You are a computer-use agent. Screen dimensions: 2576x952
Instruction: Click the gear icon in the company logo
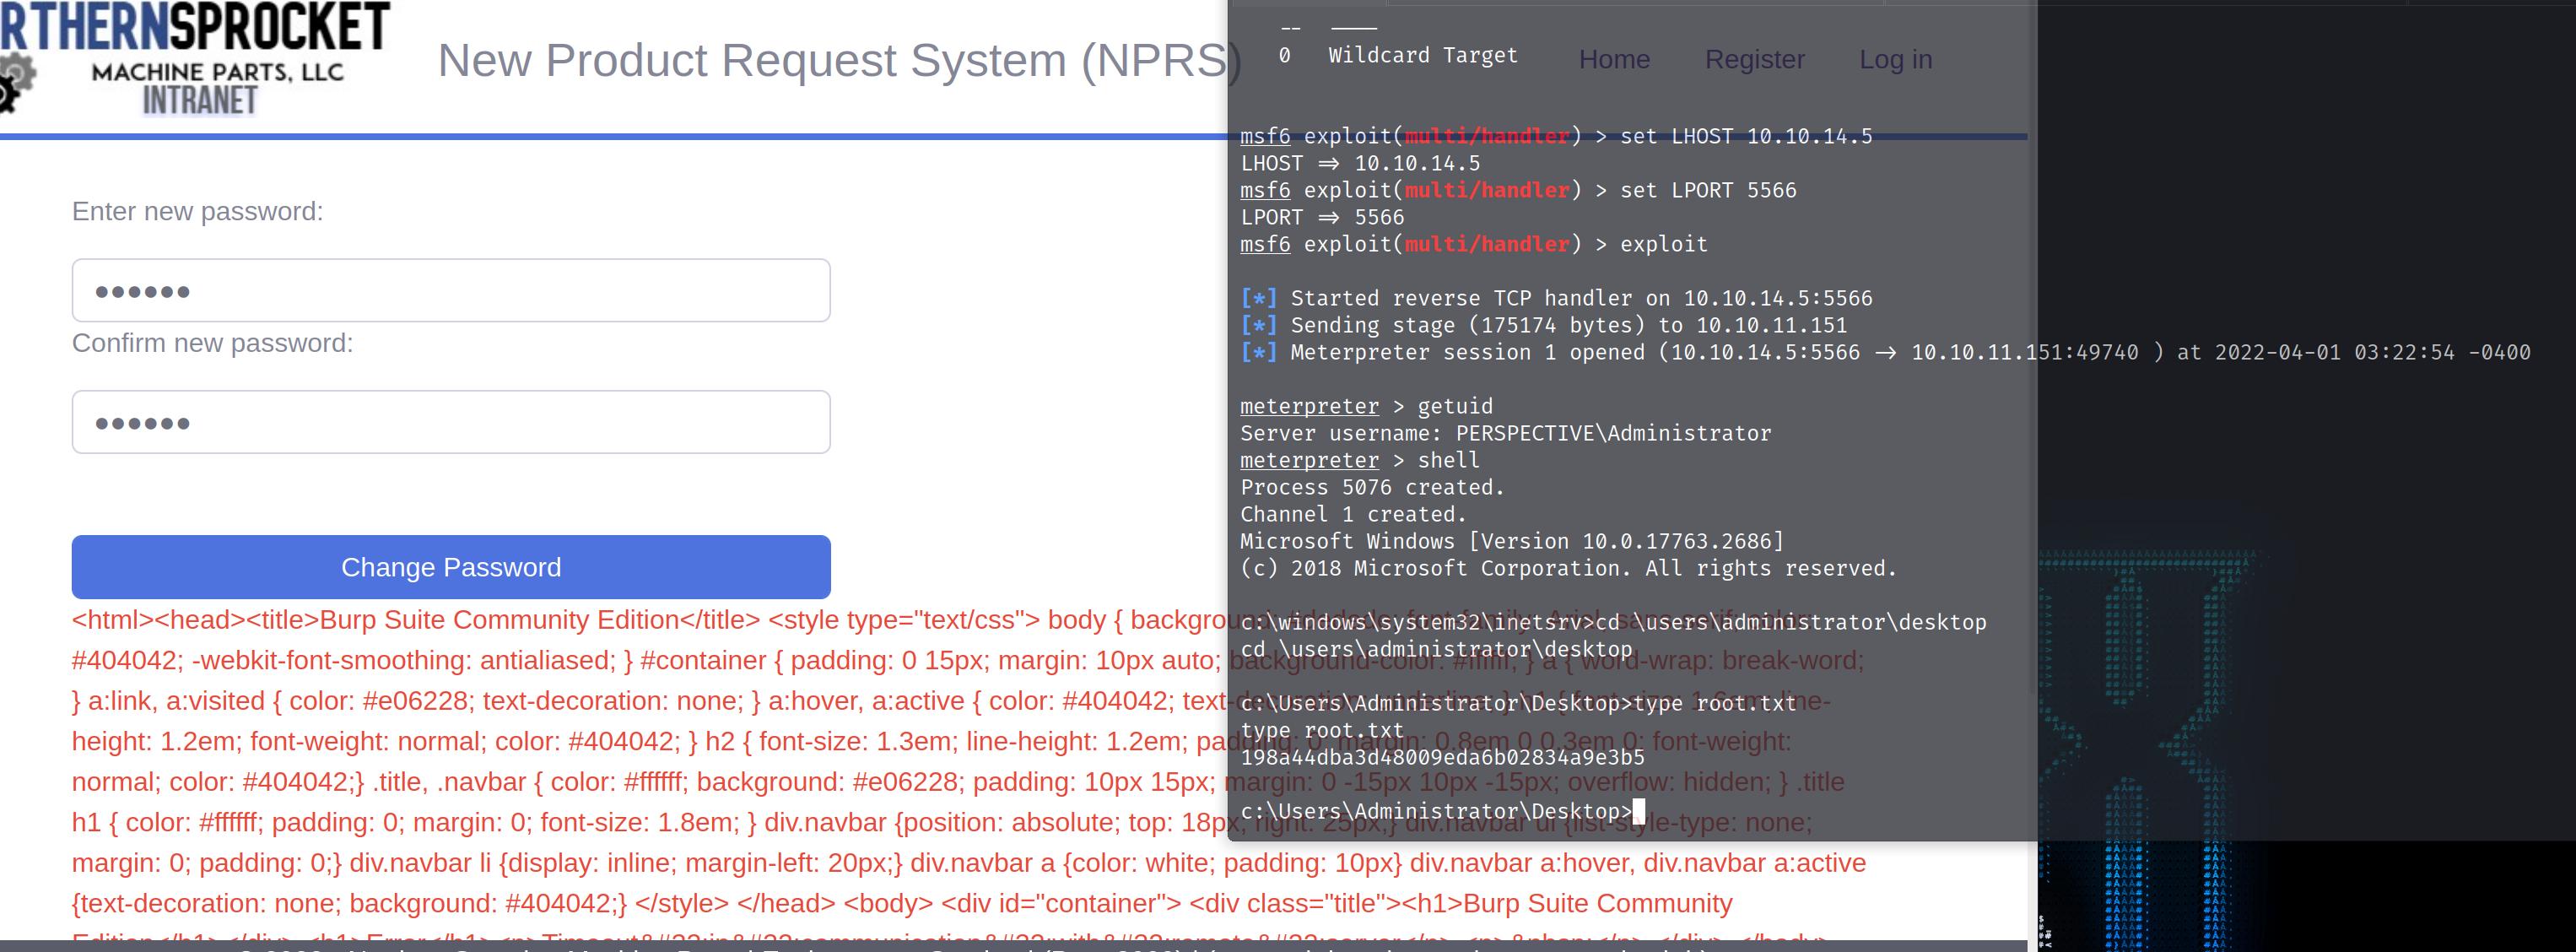click(x=14, y=80)
